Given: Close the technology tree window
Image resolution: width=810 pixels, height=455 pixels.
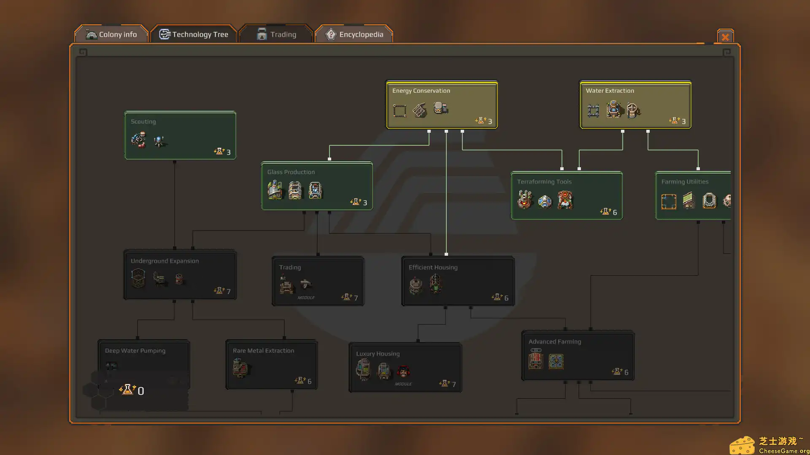Looking at the screenshot, I should (x=725, y=37).
